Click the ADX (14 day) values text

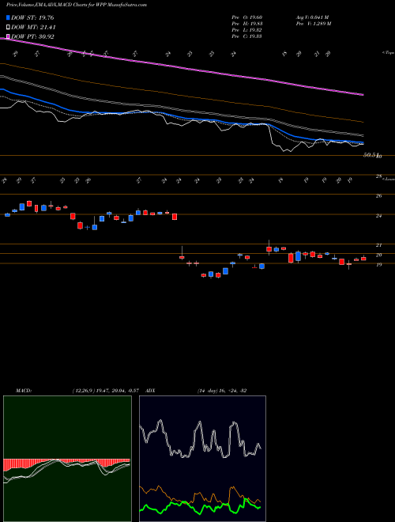[x=222, y=390]
